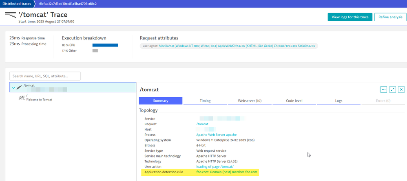407x181 pixels.
Task: Click the Web request service value
Action: coord(211,151)
